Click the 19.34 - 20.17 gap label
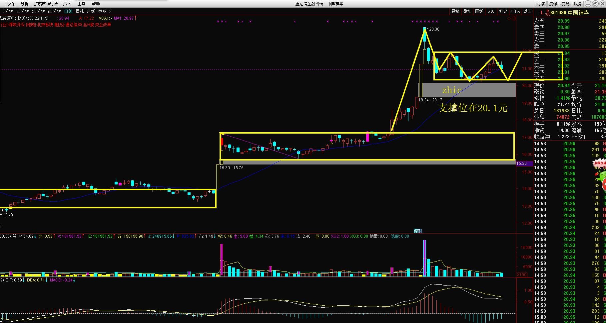Screen dimensions: 606x323 tap(430, 100)
